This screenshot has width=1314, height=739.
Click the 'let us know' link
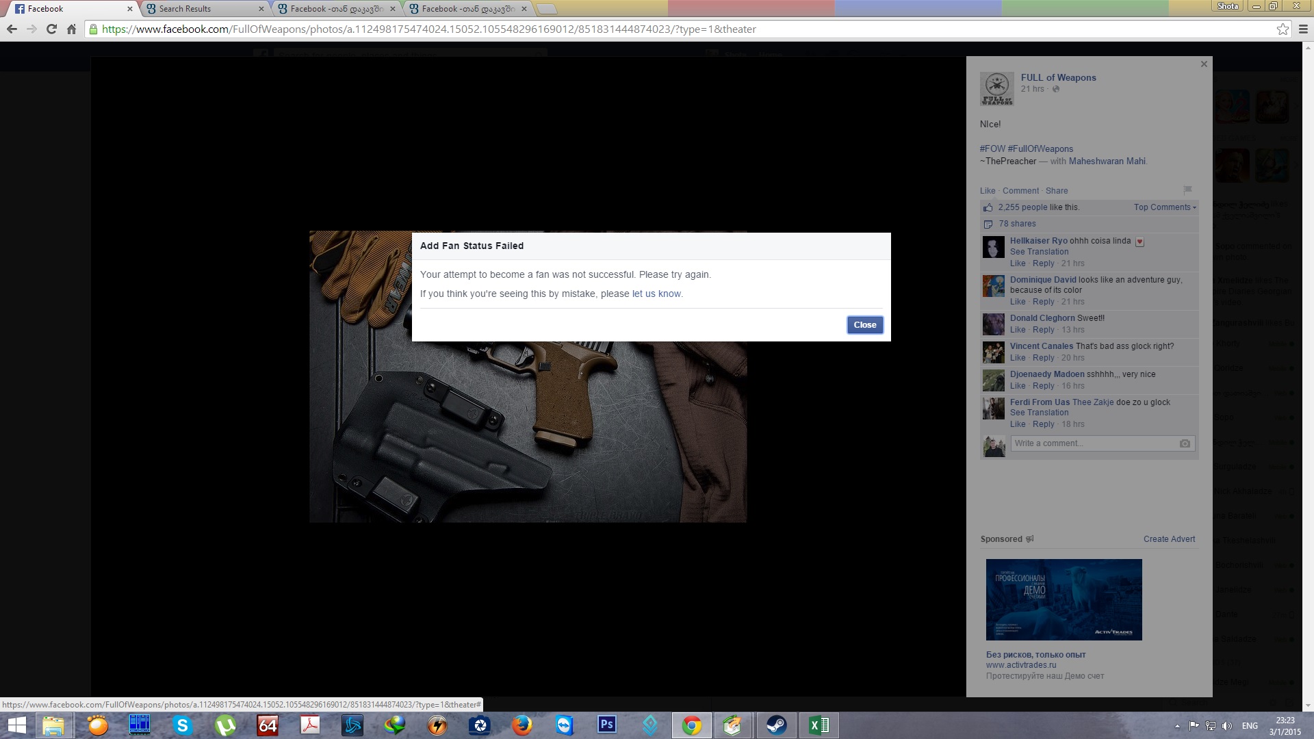point(656,294)
